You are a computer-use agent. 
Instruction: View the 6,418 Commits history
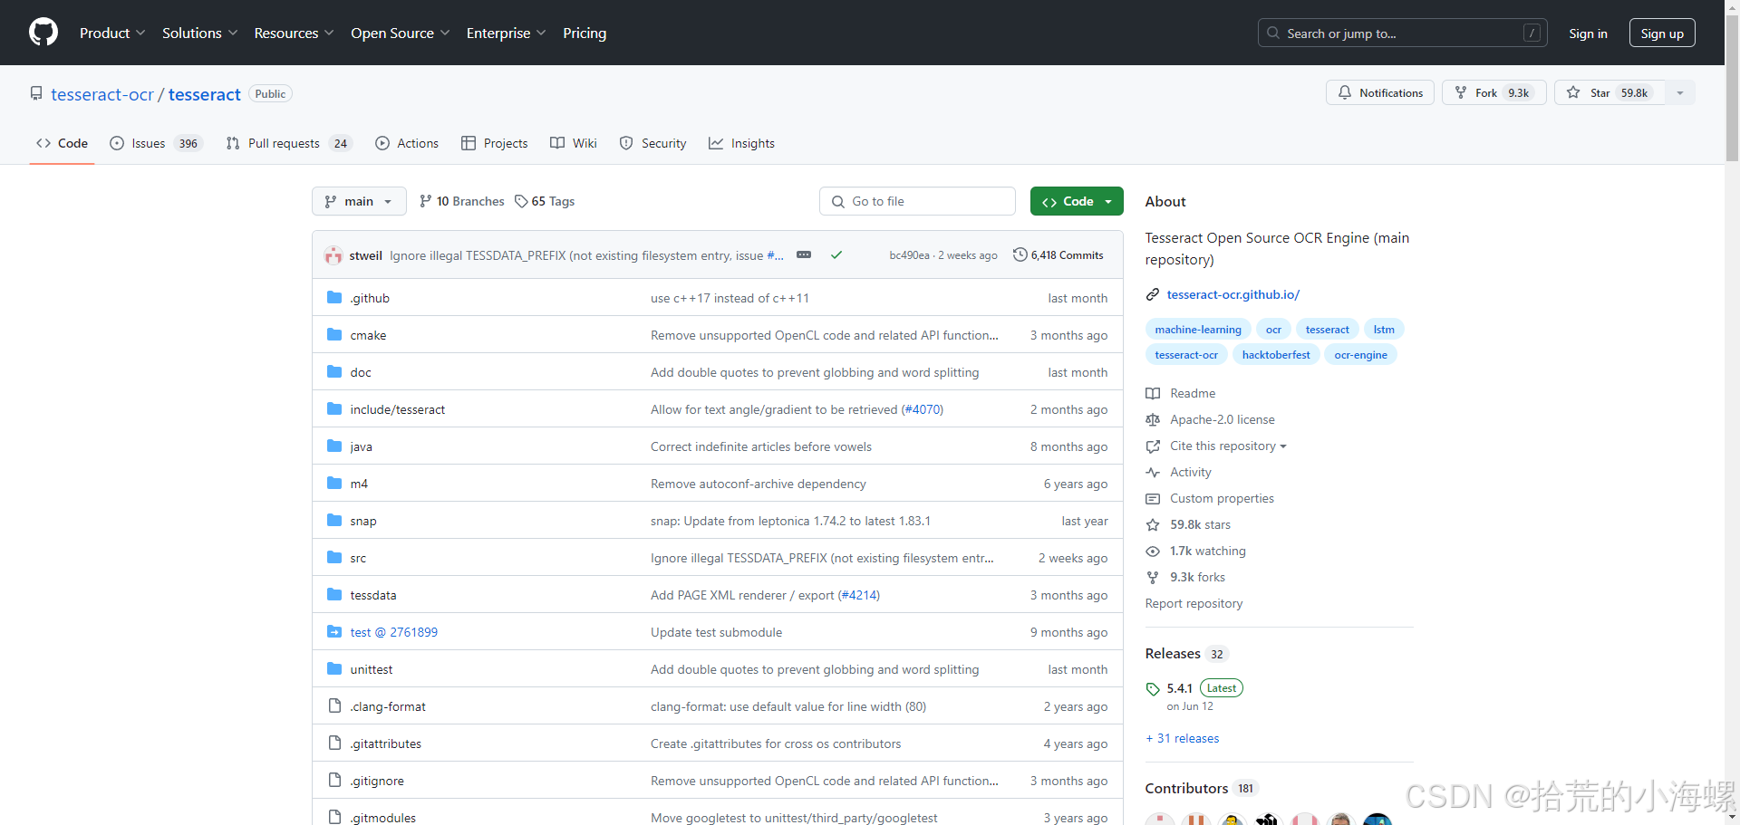pyautogui.click(x=1058, y=255)
